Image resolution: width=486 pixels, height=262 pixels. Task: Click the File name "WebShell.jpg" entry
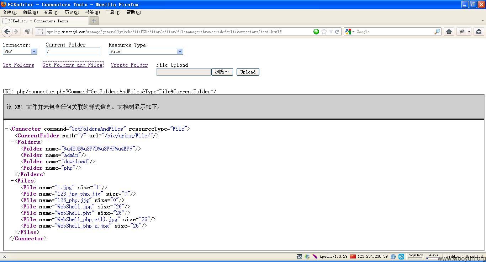tap(75, 207)
